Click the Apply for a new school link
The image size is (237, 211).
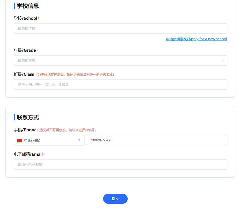click(x=196, y=39)
